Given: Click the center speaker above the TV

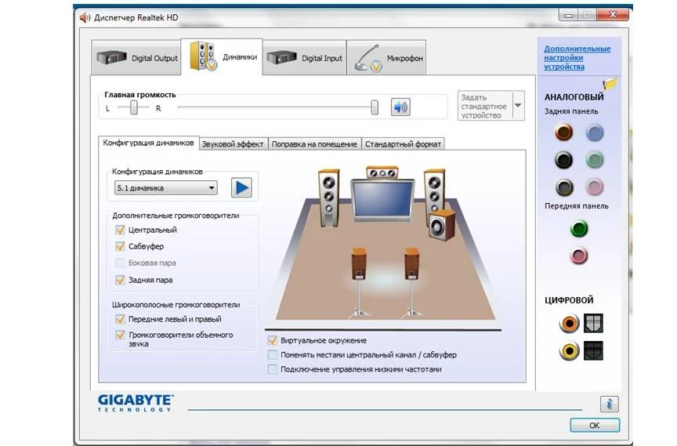Looking at the screenshot, I should click(x=382, y=172).
